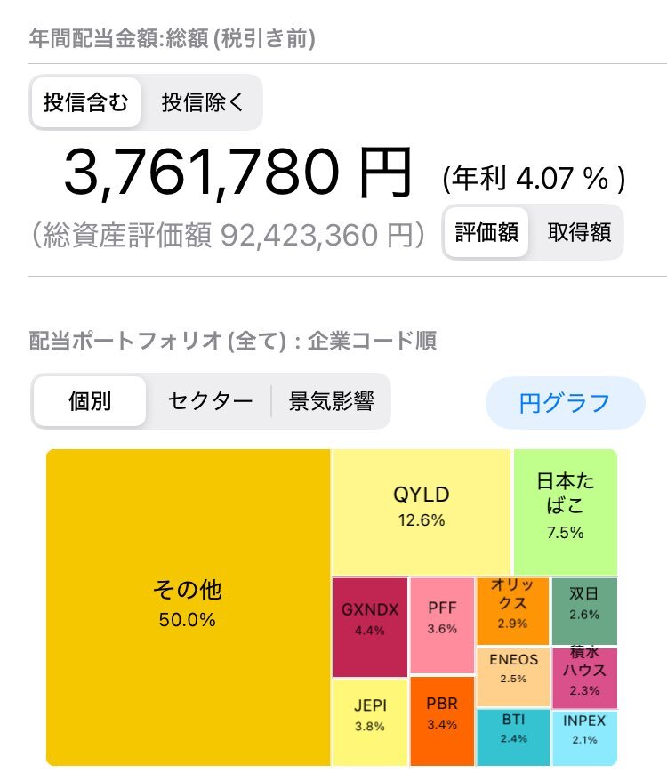Select the JEPI 3.8% tile
This screenshot has width=667, height=773.
(370, 721)
